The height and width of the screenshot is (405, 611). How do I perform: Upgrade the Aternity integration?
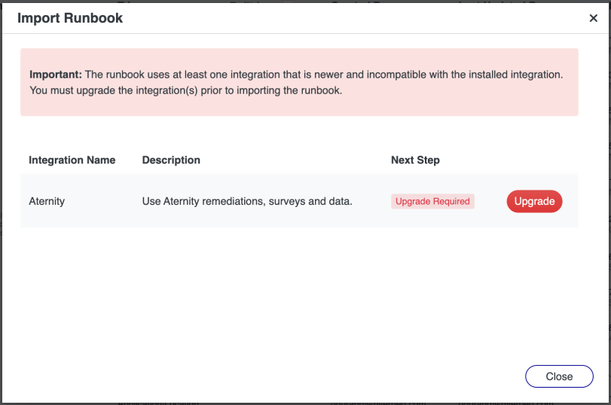pos(534,201)
